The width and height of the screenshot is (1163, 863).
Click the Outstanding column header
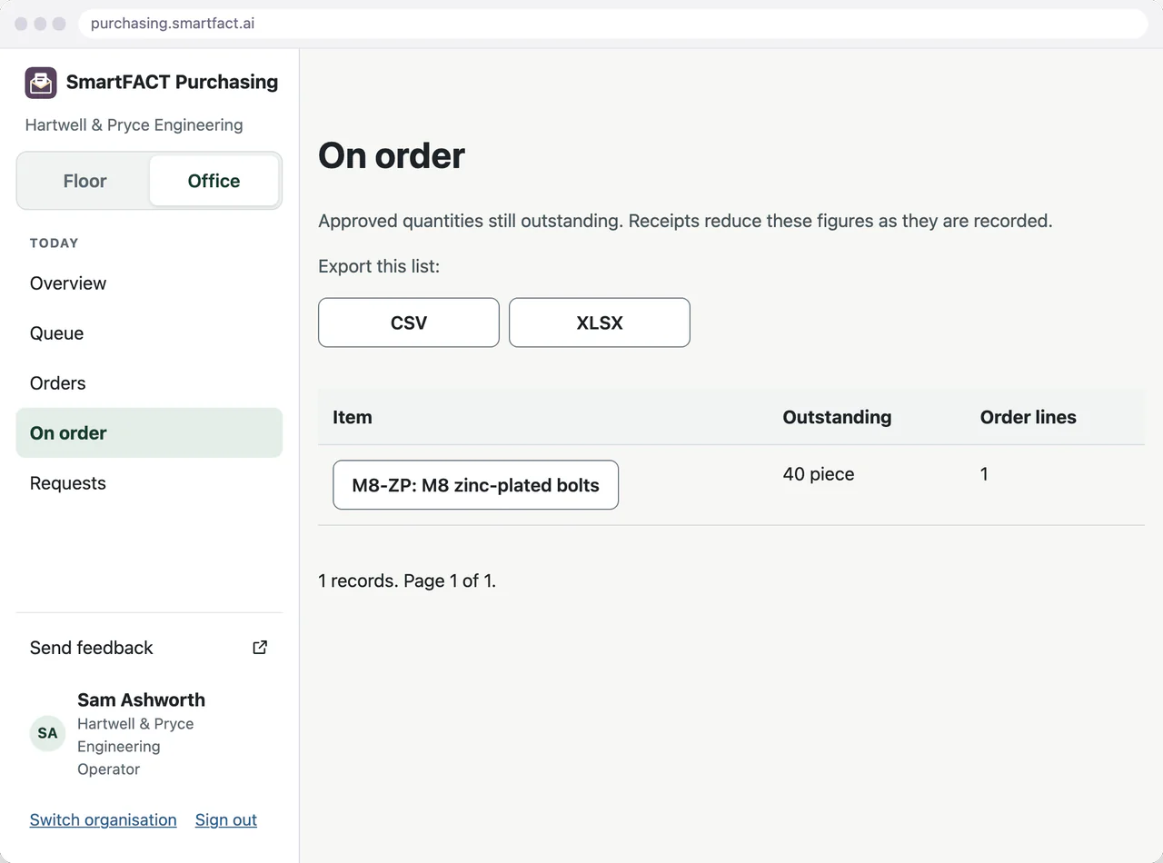pyautogui.click(x=837, y=418)
